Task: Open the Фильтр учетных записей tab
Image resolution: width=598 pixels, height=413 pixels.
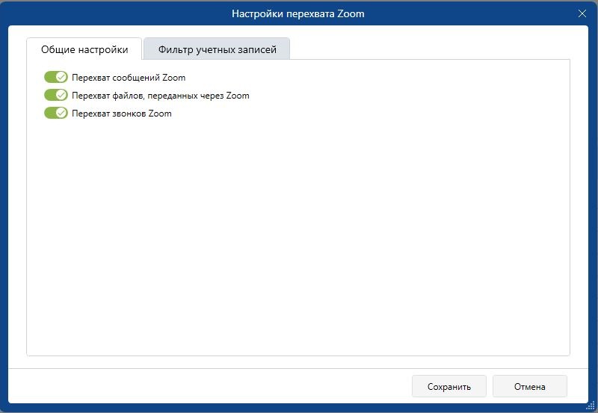Action: [x=217, y=49]
